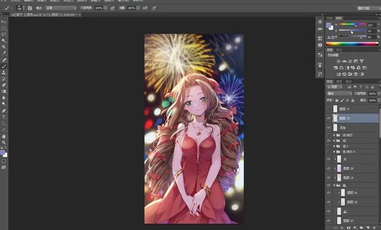This screenshot has width=381, height=230.
Task: Open the layer blend mode 叠加 dropdown
Action: click(x=339, y=93)
